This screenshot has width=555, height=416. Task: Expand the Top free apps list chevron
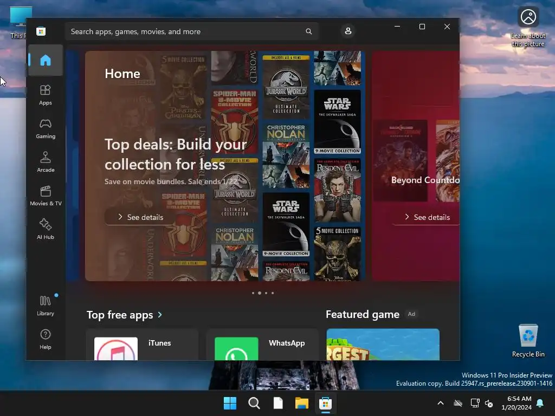pyautogui.click(x=160, y=315)
